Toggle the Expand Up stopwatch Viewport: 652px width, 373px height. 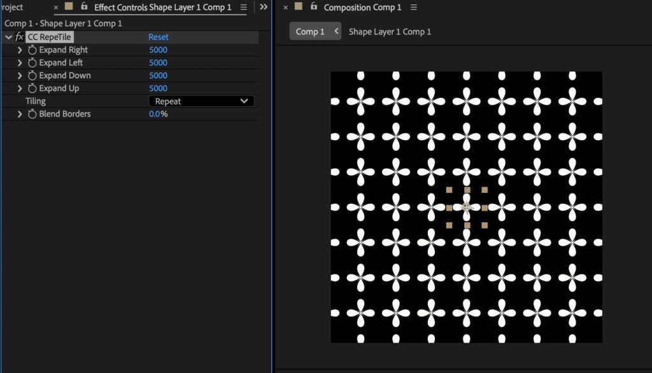pos(32,88)
